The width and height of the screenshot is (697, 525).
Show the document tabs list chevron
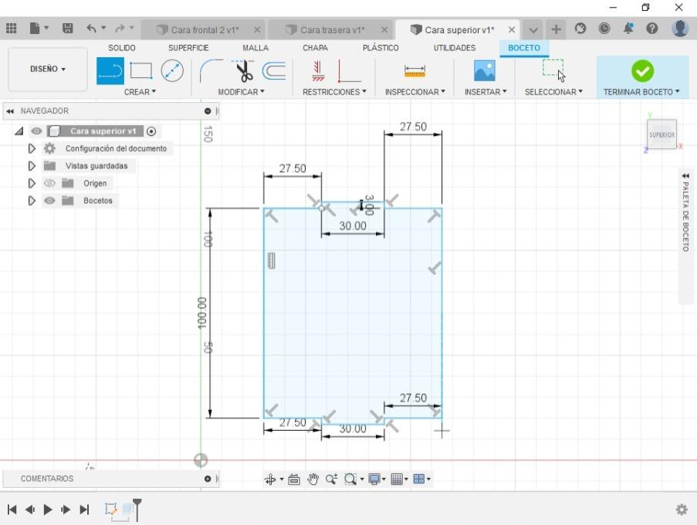pos(533,30)
